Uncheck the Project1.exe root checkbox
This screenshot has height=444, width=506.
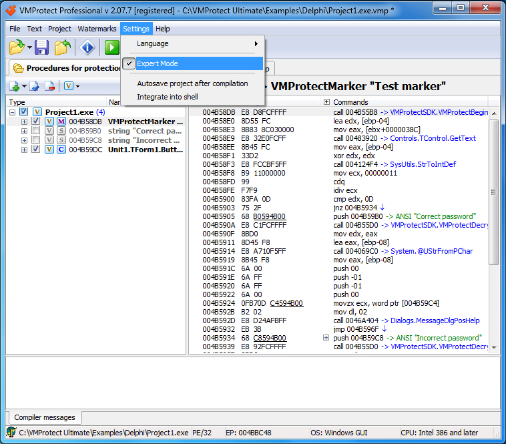24,112
